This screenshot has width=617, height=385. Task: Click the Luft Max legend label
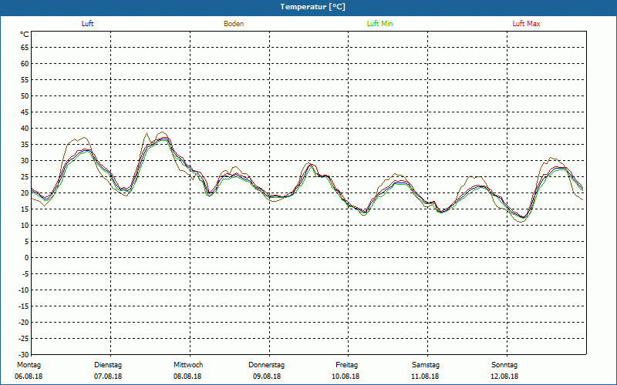[526, 24]
